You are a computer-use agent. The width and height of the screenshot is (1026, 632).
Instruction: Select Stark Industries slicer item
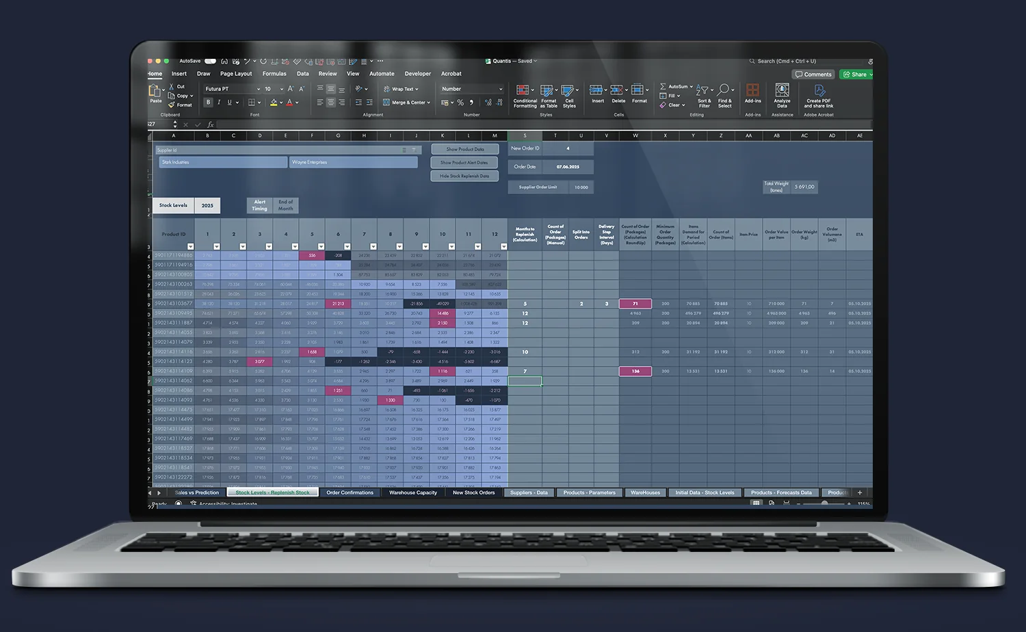pyautogui.click(x=223, y=162)
